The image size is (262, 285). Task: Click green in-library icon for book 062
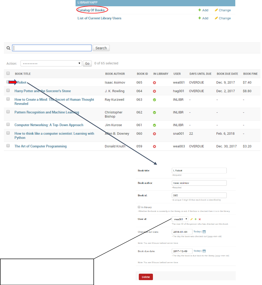[154, 113]
